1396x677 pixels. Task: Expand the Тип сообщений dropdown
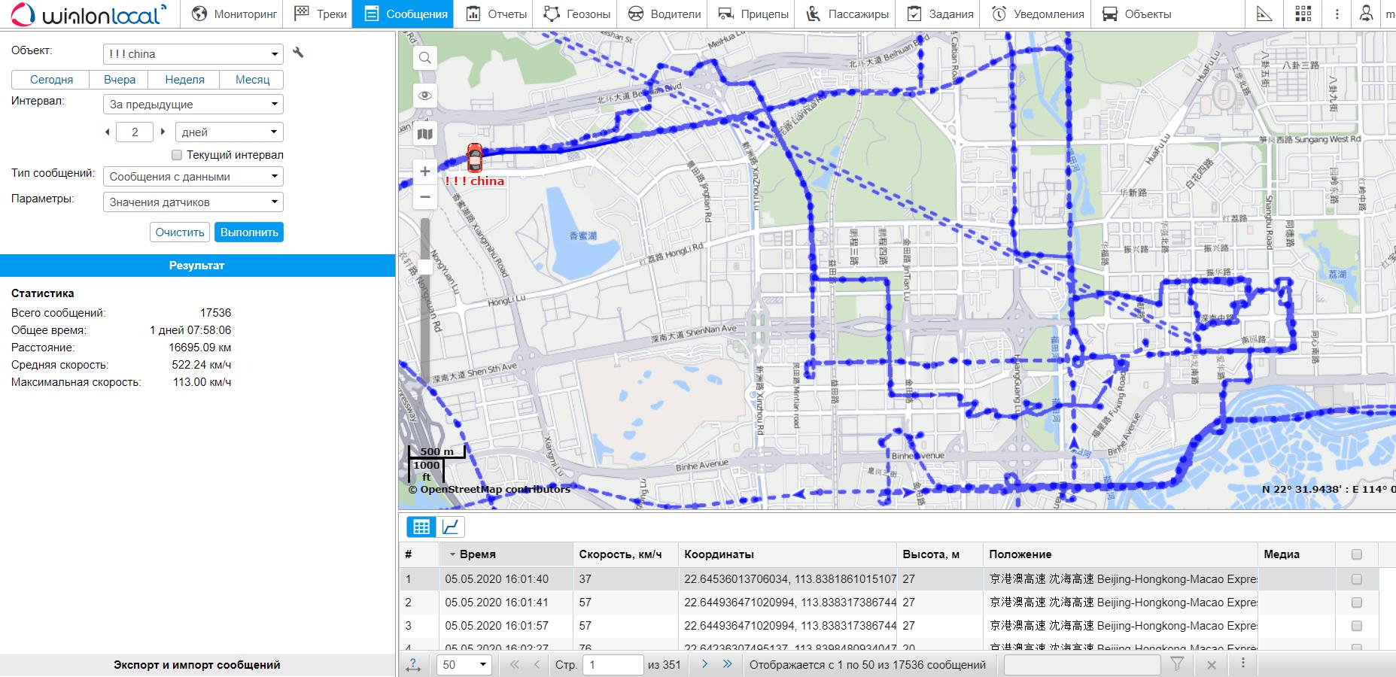[193, 177]
